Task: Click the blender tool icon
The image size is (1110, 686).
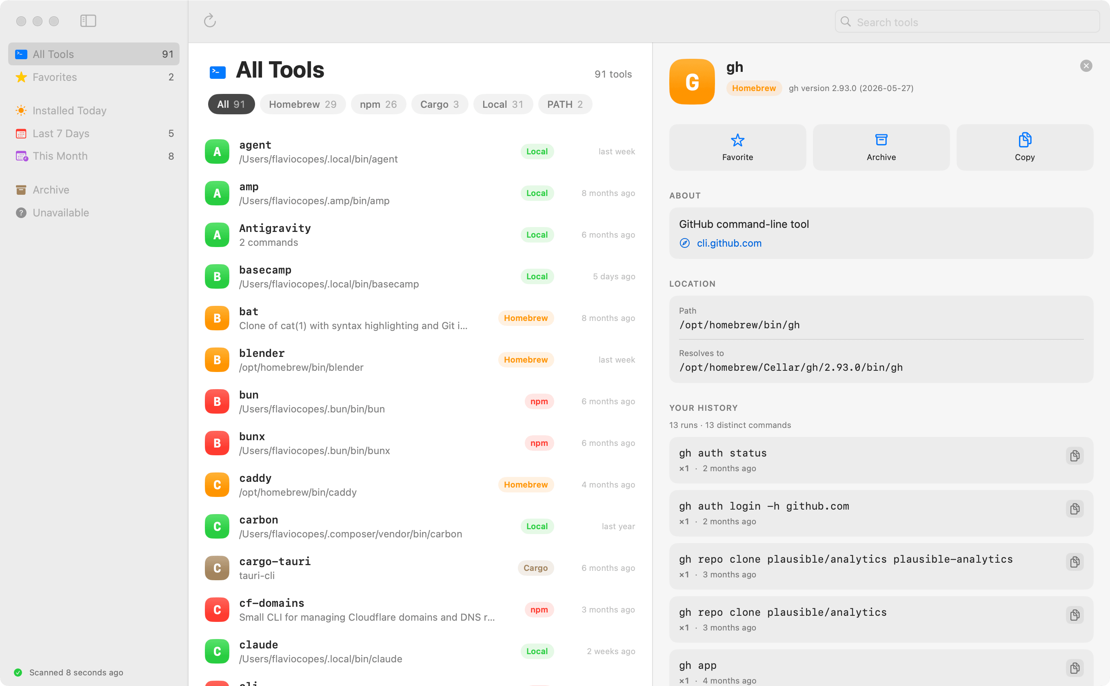Action: point(217,360)
